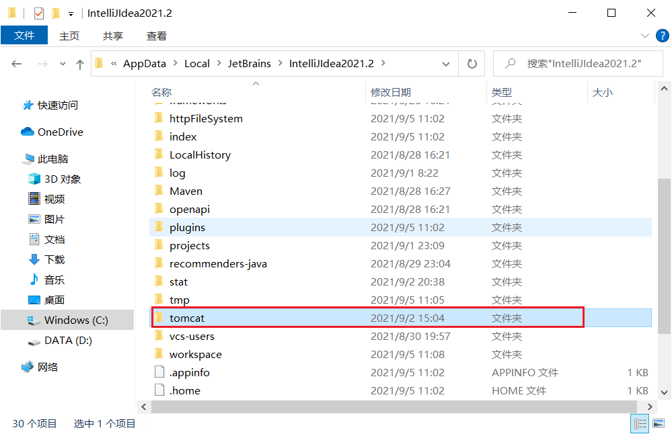Sort by the 类型 column header

(501, 92)
